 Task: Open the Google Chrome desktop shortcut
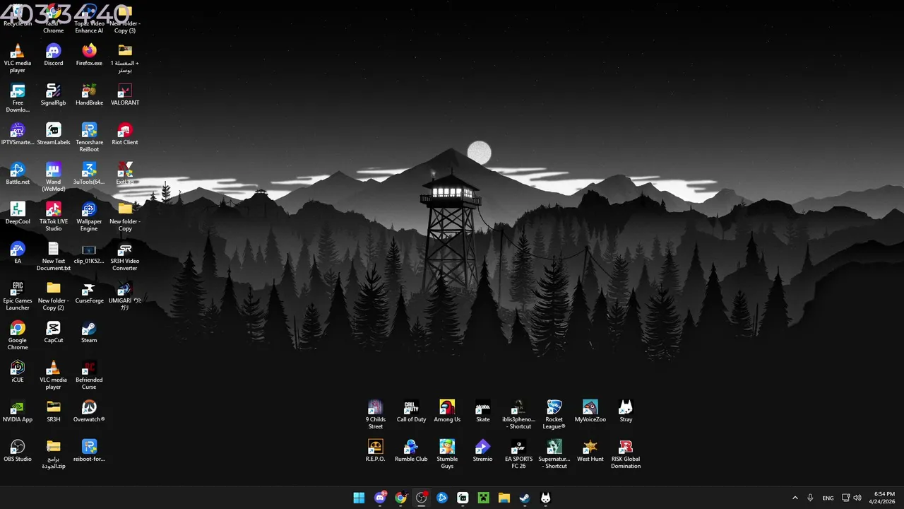coord(18,336)
